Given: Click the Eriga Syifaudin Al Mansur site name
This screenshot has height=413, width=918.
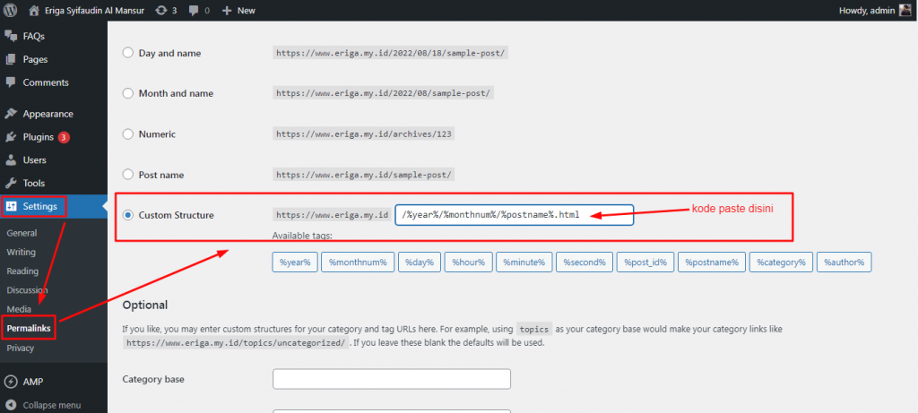Looking at the screenshot, I should (x=94, y=11).
